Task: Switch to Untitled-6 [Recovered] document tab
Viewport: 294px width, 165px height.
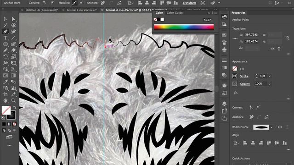Action: click(42, 10)
